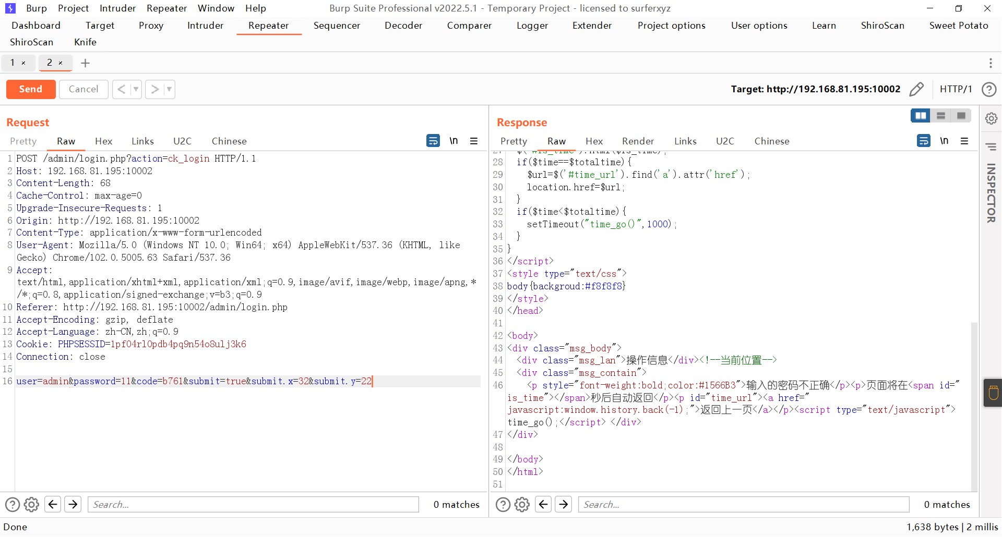Switch to the Extender tab
1002x537 pixels.
[x=592, y=26]
